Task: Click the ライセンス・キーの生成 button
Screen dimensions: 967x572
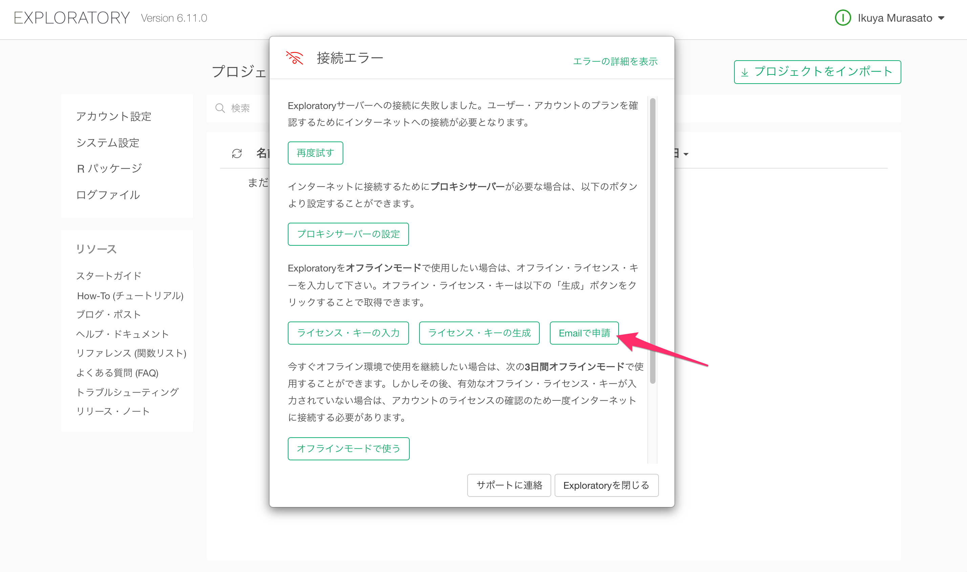Action: tap(479, 333)
